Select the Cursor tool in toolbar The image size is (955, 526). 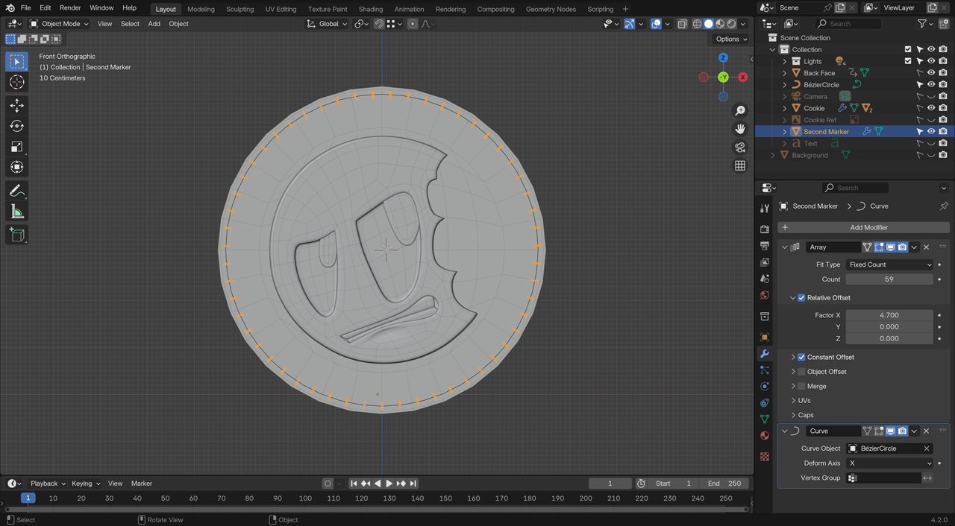(16, 82)
